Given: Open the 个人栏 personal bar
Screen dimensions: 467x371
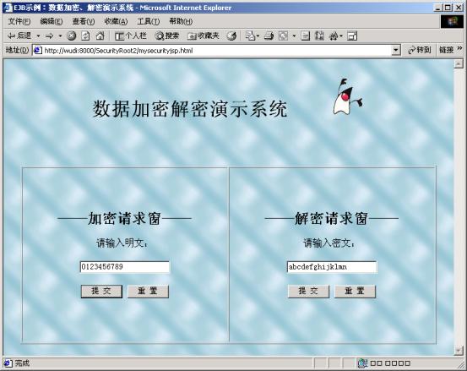Looking at the screenshot, I should [x=131, y=36].
